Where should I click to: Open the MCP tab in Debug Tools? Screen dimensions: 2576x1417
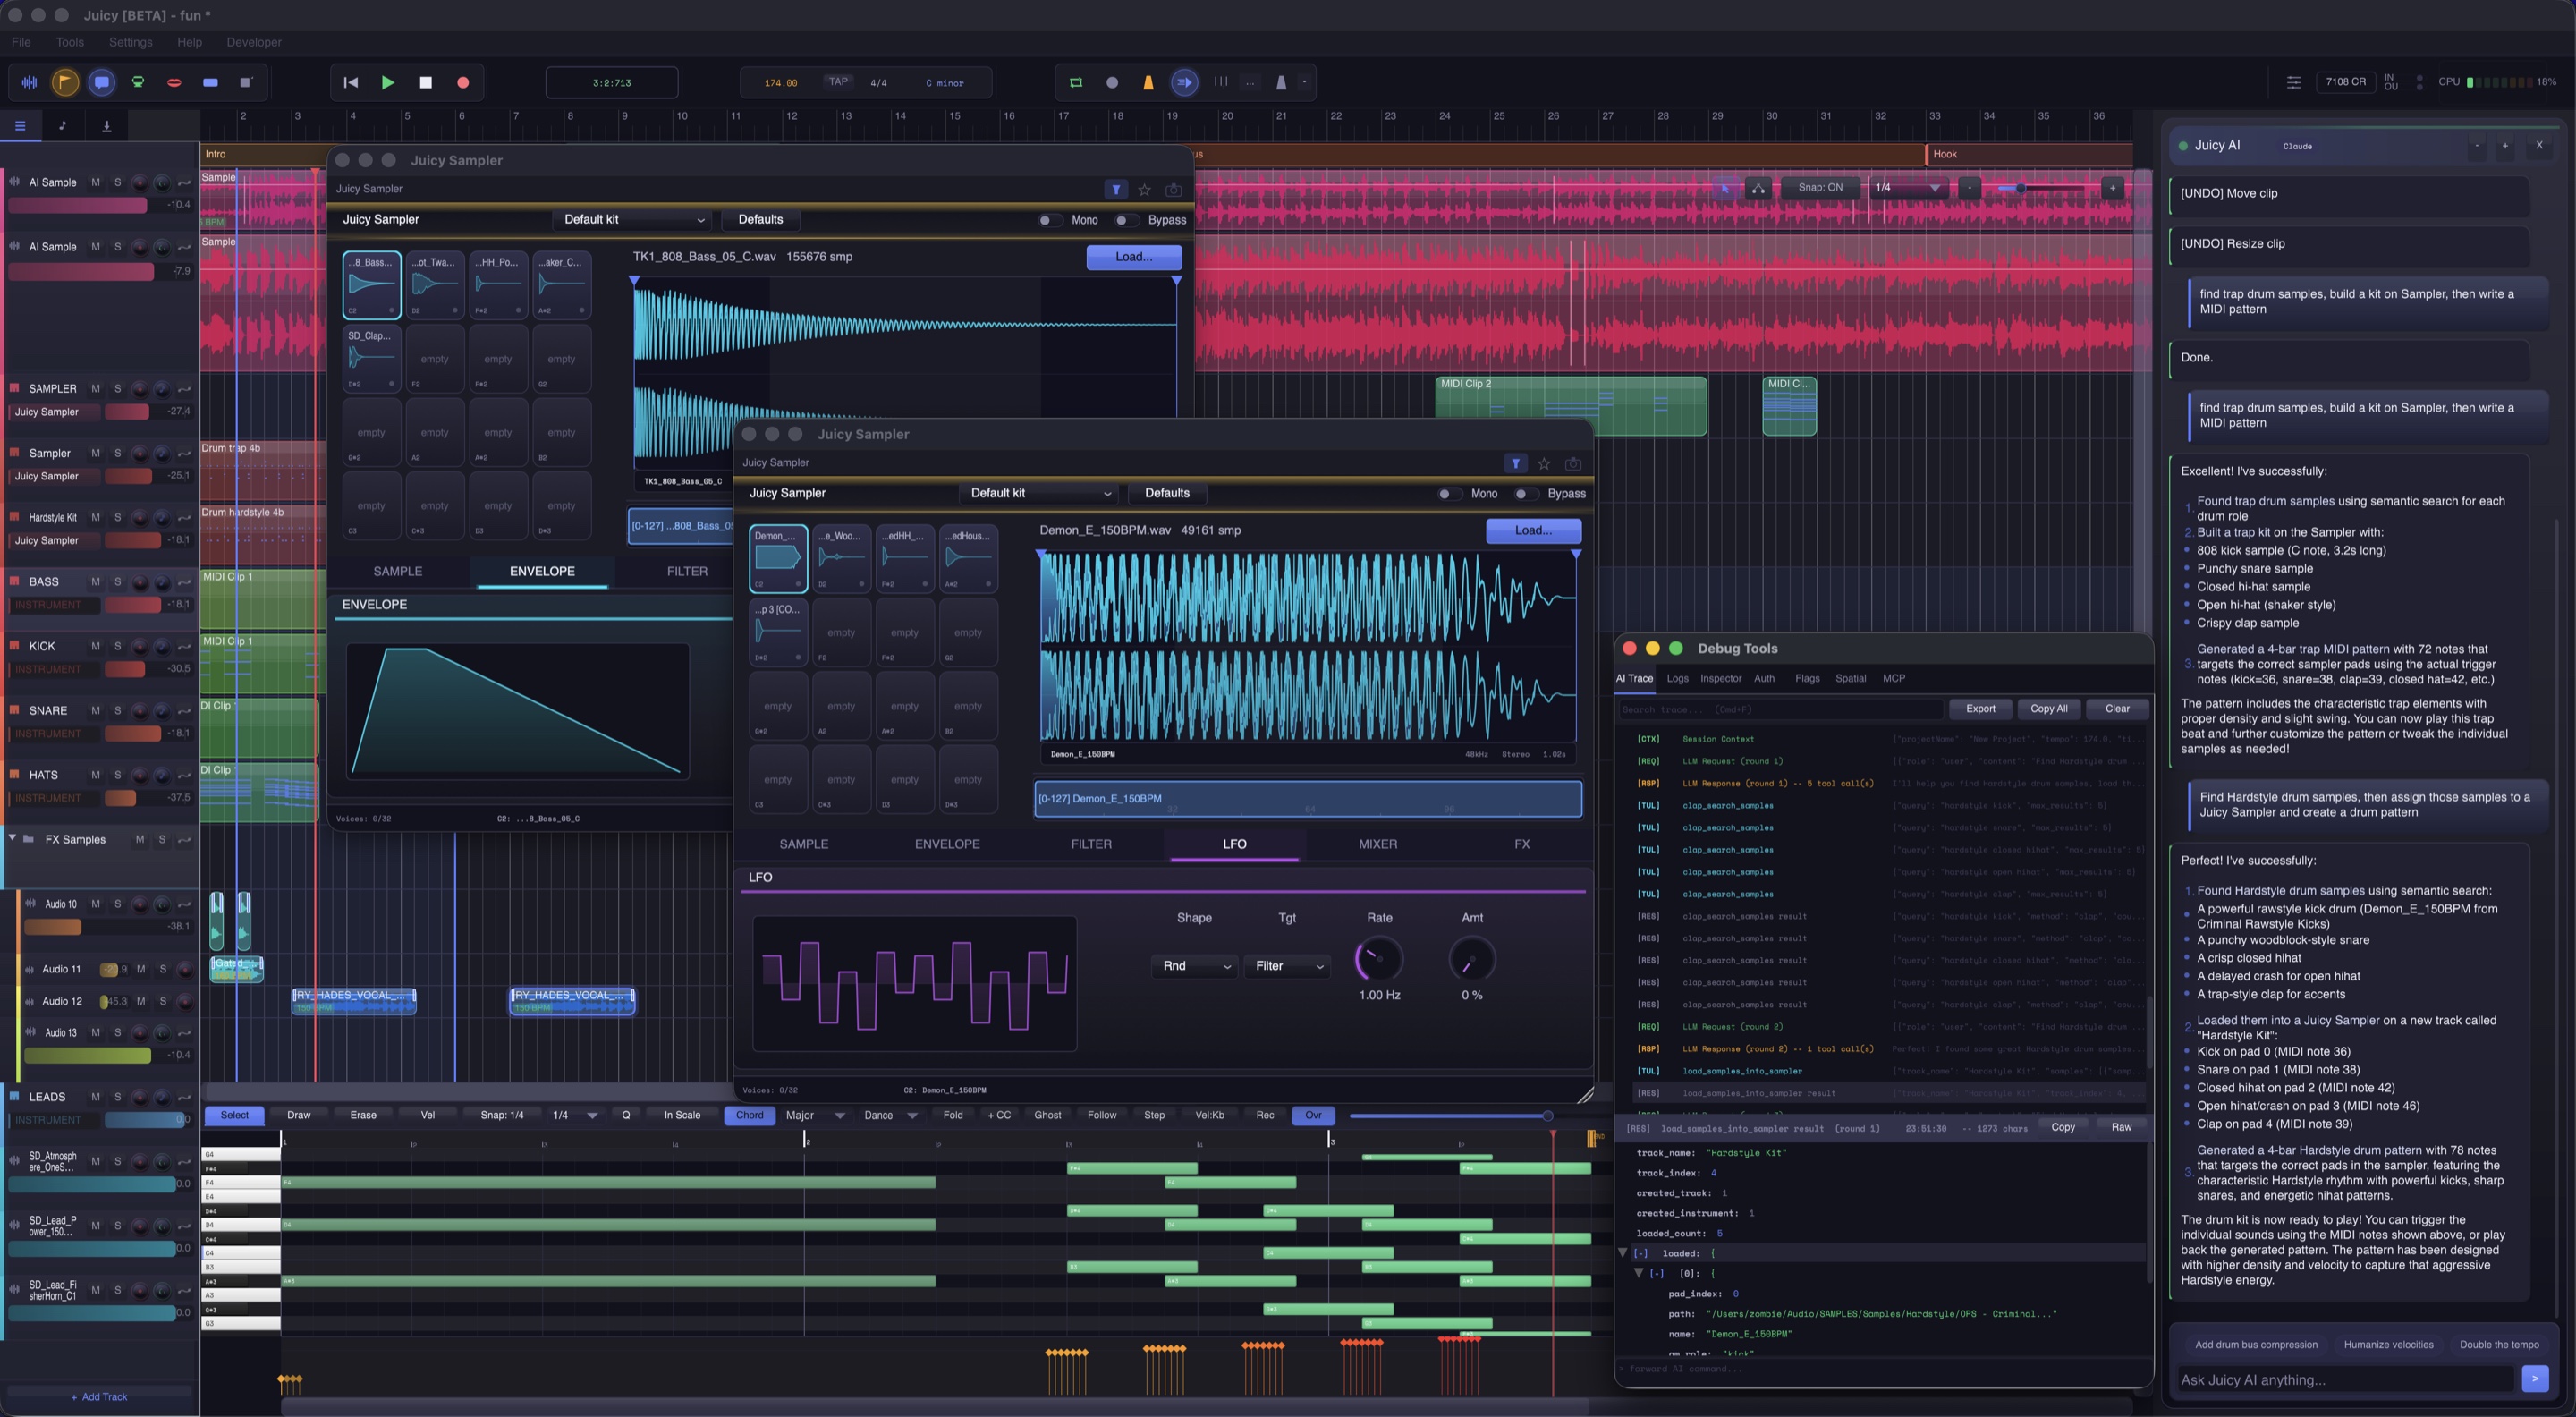[1894, 678]
